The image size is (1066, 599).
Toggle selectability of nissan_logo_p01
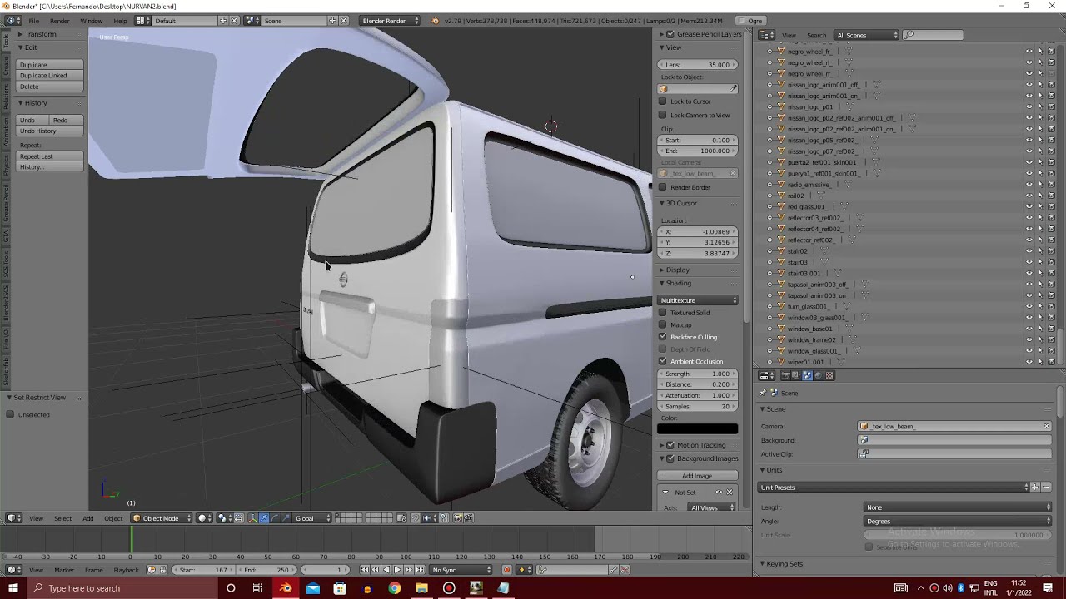click(1040, 106)
